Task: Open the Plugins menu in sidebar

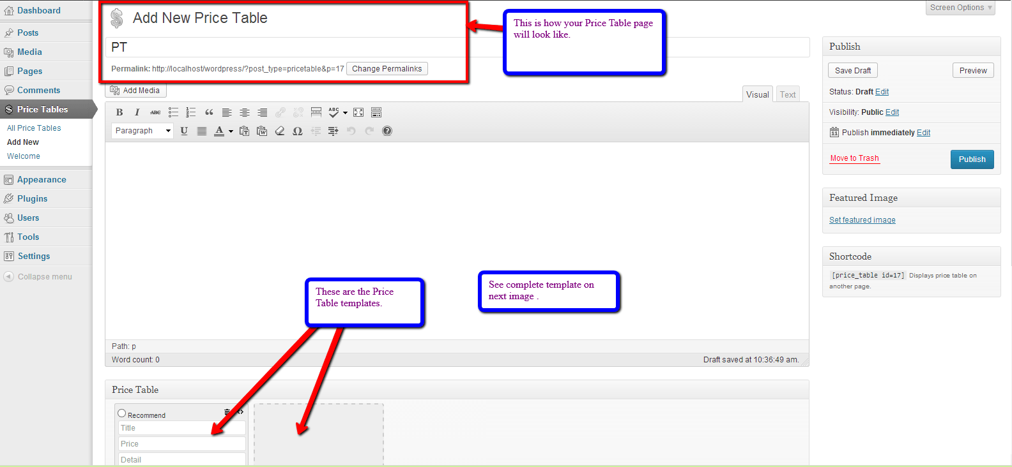Action: [33, 198]
